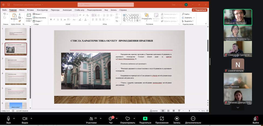Screen dimensions: 263x126
Task: Switch to the Переходы tab
Action: [55, 10]
